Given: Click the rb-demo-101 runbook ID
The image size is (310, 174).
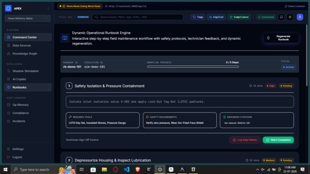Looking at the screenshot, I should pyautogui.click(x=72, y=67).
